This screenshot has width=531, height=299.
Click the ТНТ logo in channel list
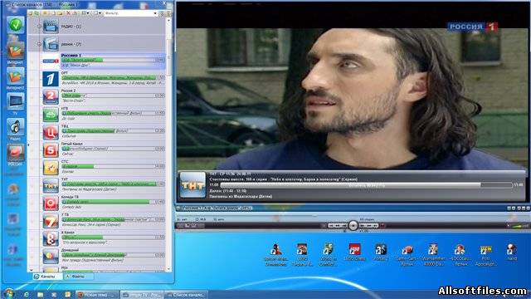pos(51,185)
